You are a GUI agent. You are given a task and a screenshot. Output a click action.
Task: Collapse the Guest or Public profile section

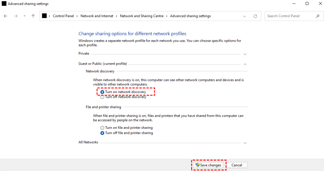[245, 64]
